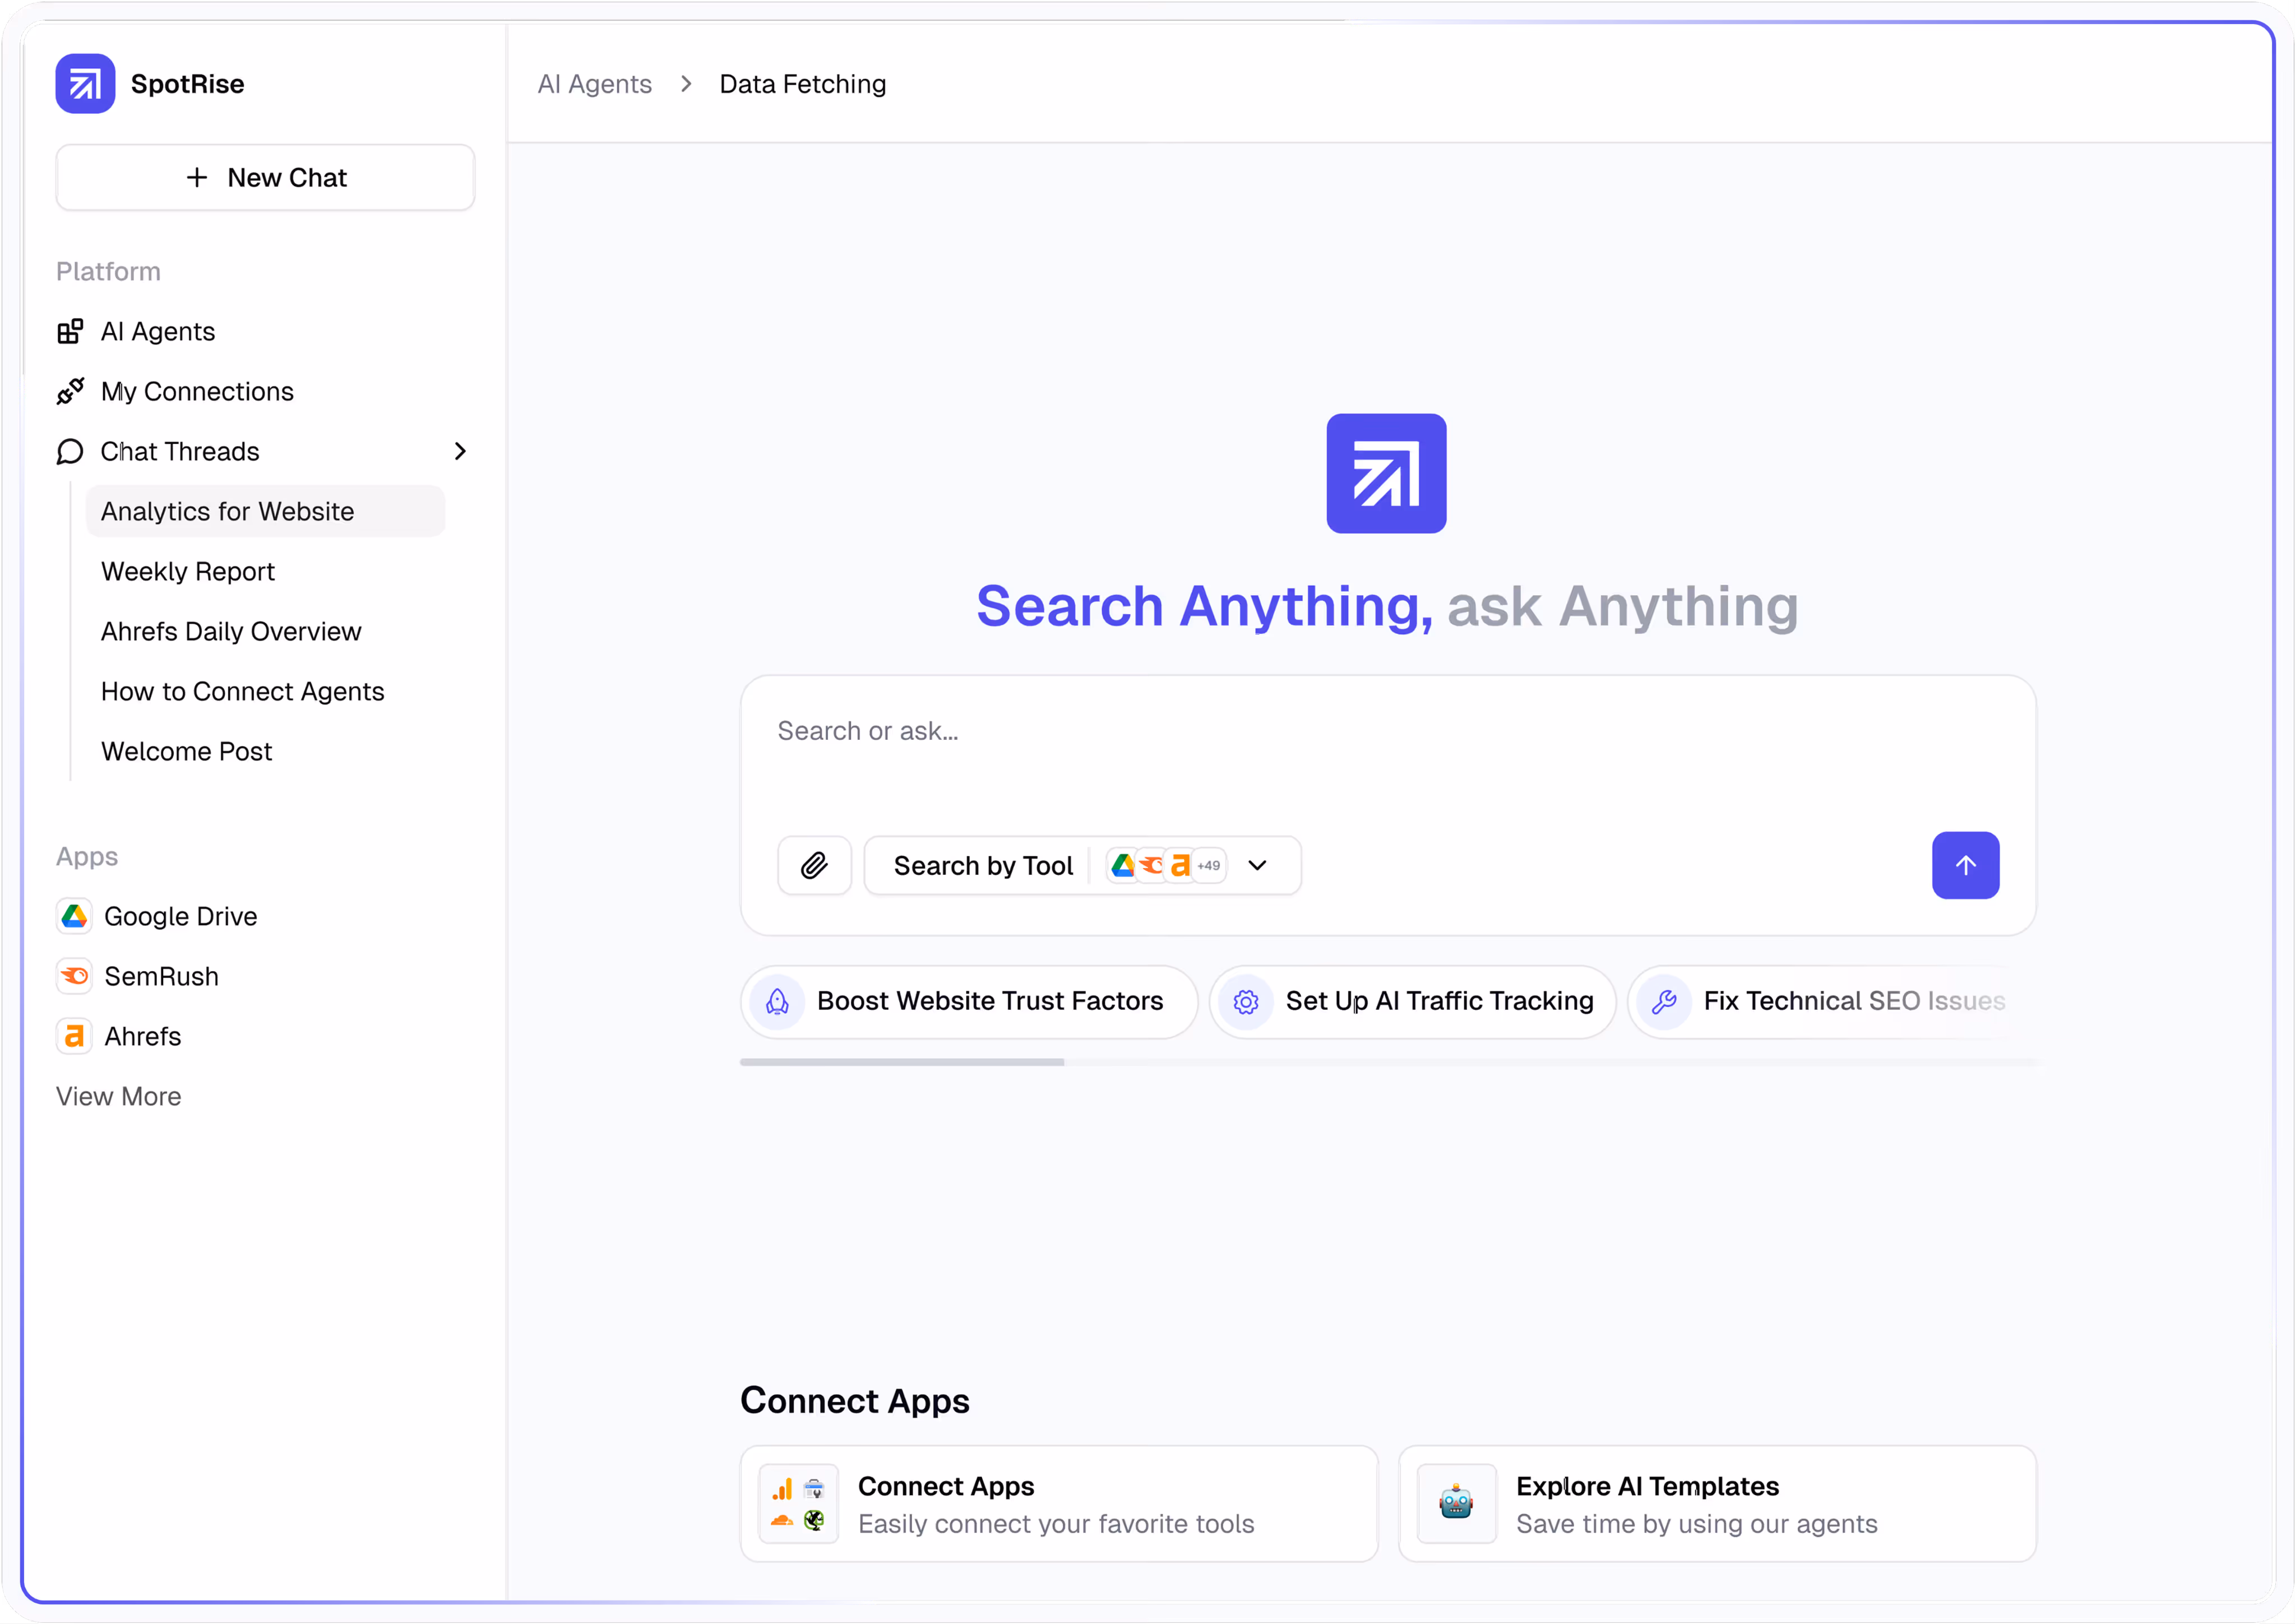
Task: Click the View More apps link
Action: pos(118,1096)
